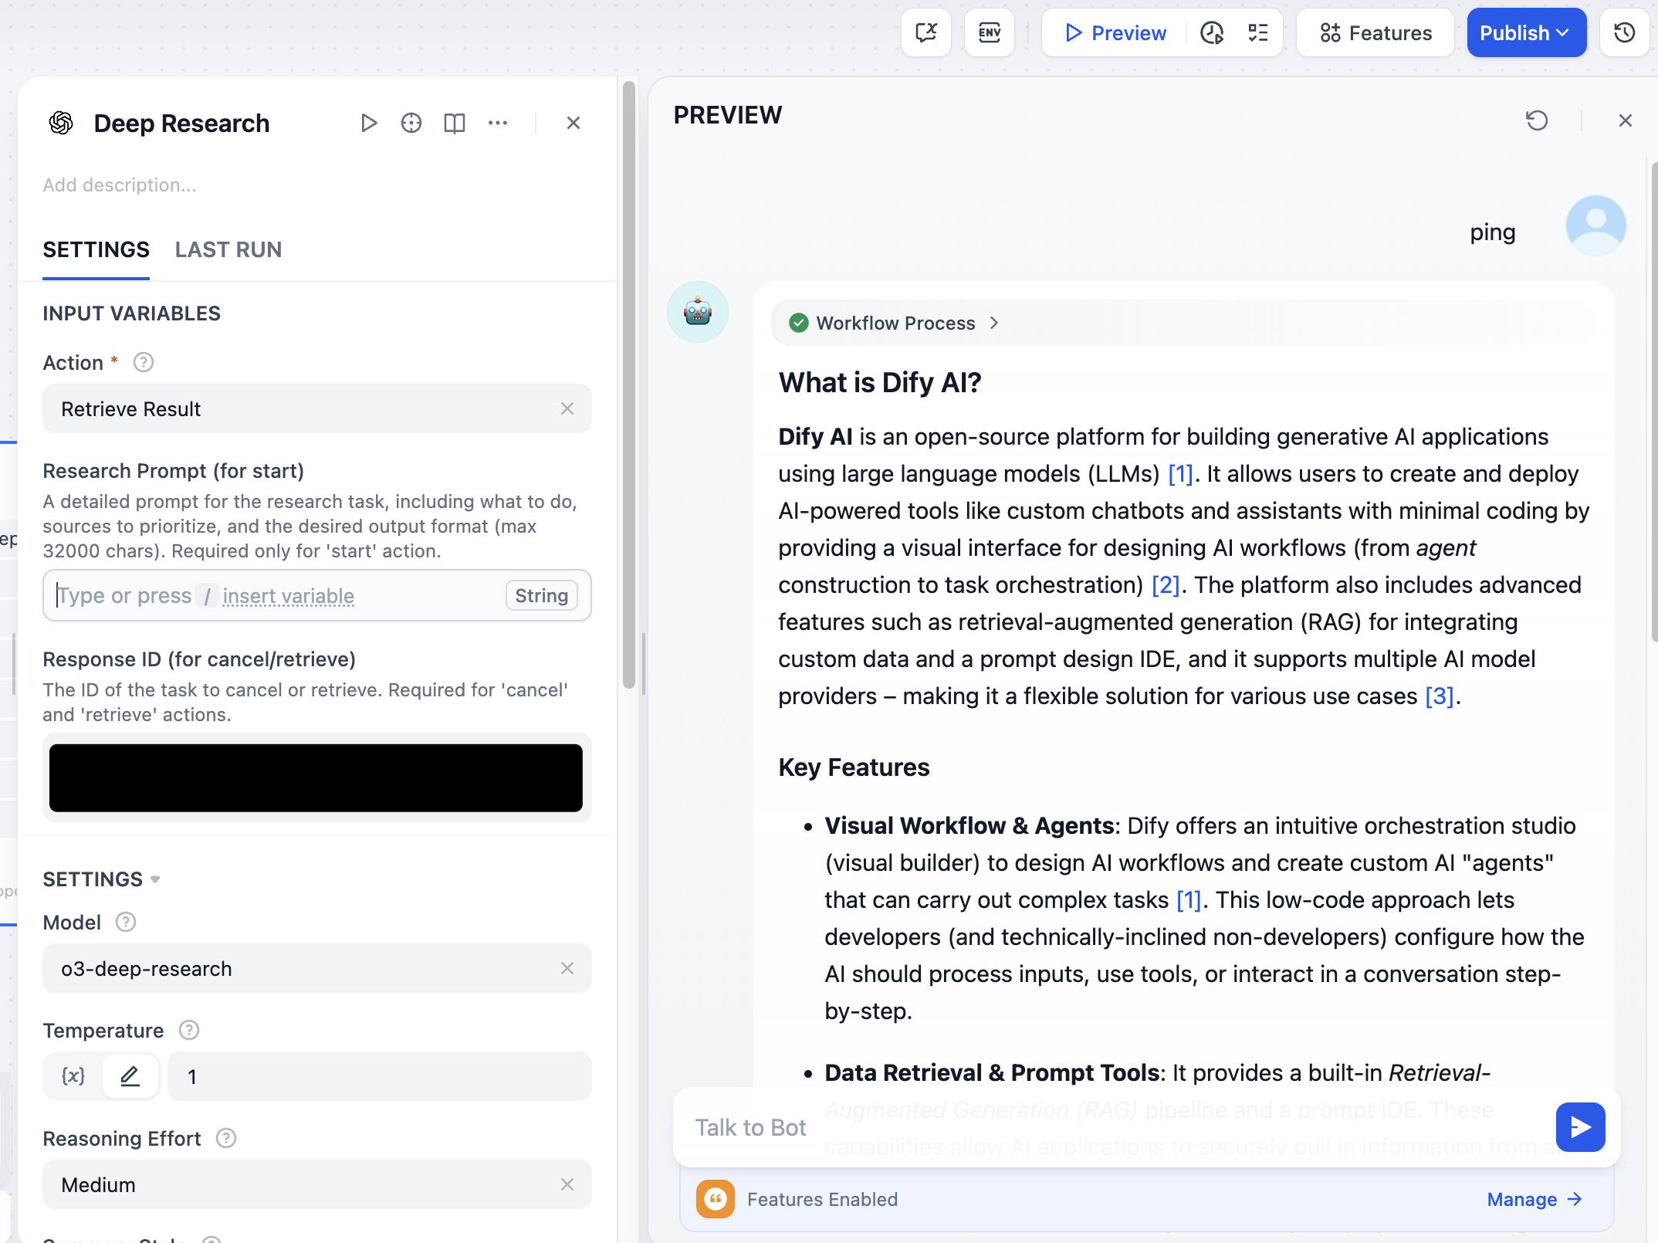Switch to the LAST RUN tab
The image size is (1658, 1243).
(228, 249)
